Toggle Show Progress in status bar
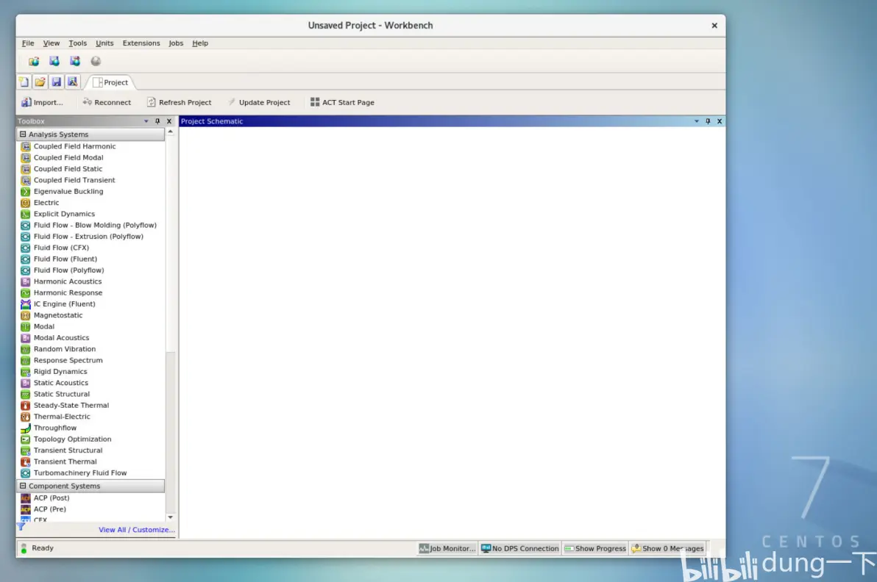The height and width of the screenshot is (582, 877). (x=595, y=548)
